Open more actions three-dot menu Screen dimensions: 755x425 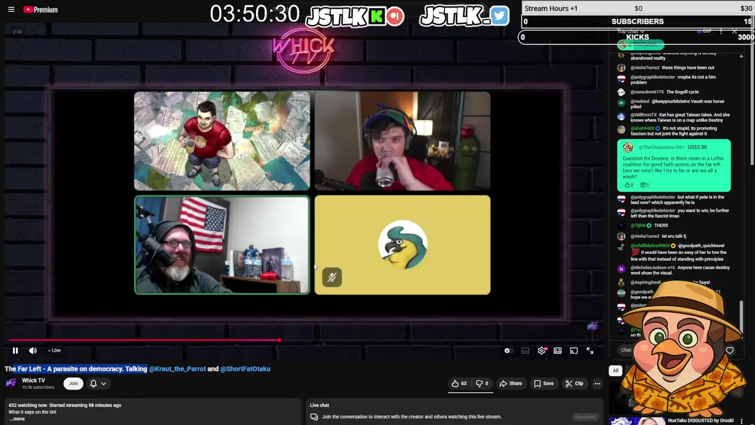pyautogui.click(x=597, y=384)
